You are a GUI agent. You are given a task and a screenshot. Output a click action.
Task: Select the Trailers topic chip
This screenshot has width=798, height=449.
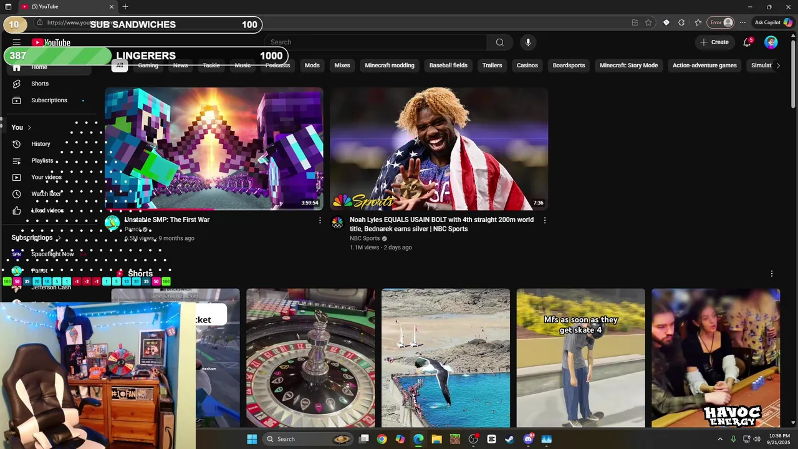pyautogui.click(x=492, y=65)
